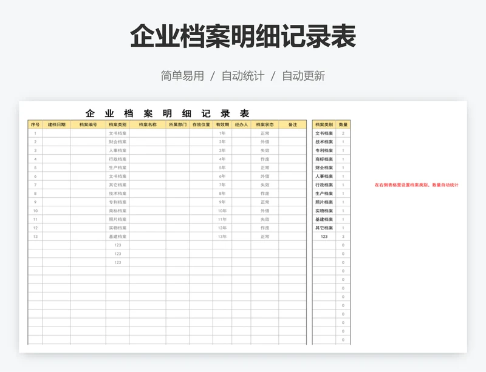Click the 存放位置 column header

pos(201,124)
